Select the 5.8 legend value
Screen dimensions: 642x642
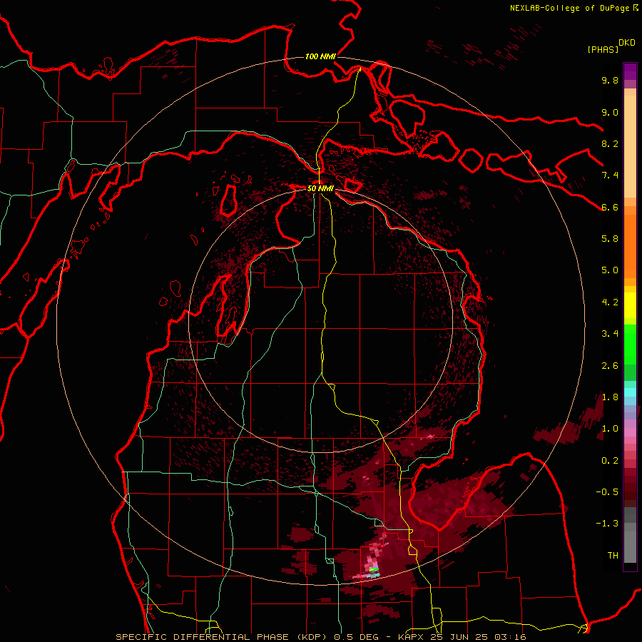tap(610, 239)
